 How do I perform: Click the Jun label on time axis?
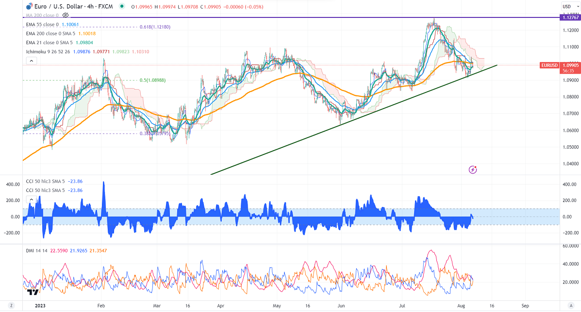(x=341, y=306)
